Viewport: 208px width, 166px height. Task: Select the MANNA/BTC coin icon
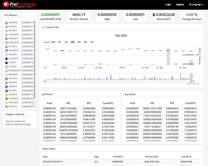click(x=6, y=71)
